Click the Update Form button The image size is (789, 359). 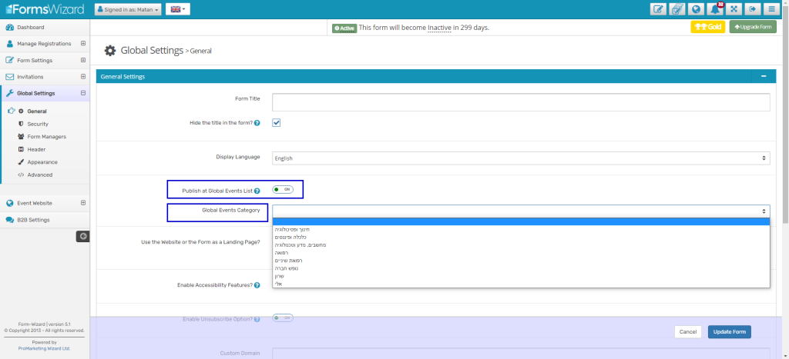(729, 332)
